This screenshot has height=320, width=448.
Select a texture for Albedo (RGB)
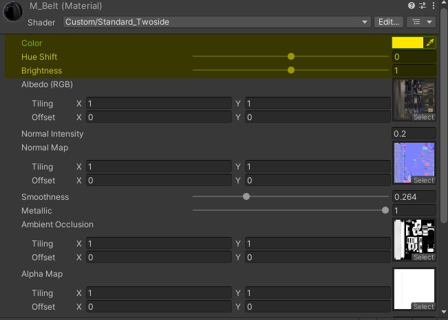click(423, 117)
